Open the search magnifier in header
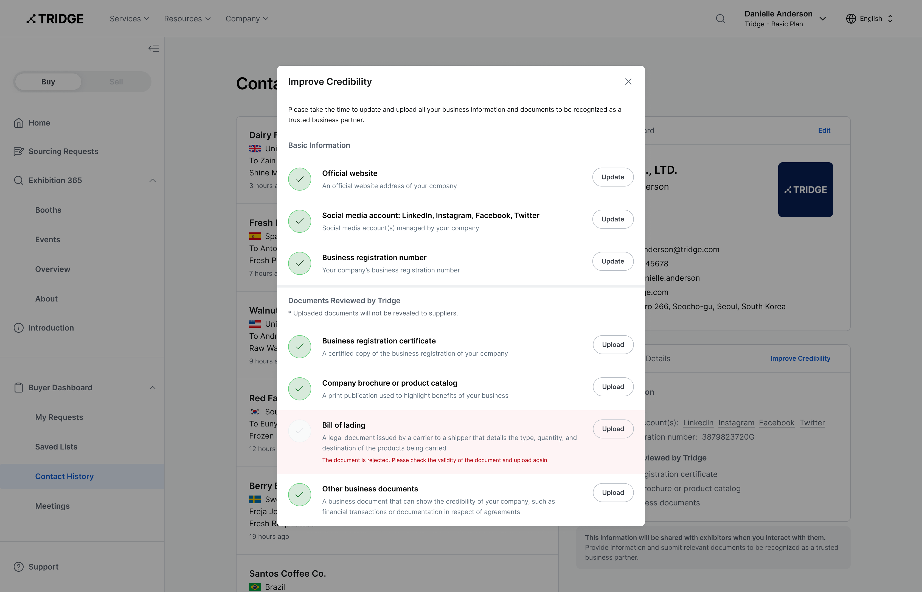This screenshot has height=592, width=922. point(720,18)
